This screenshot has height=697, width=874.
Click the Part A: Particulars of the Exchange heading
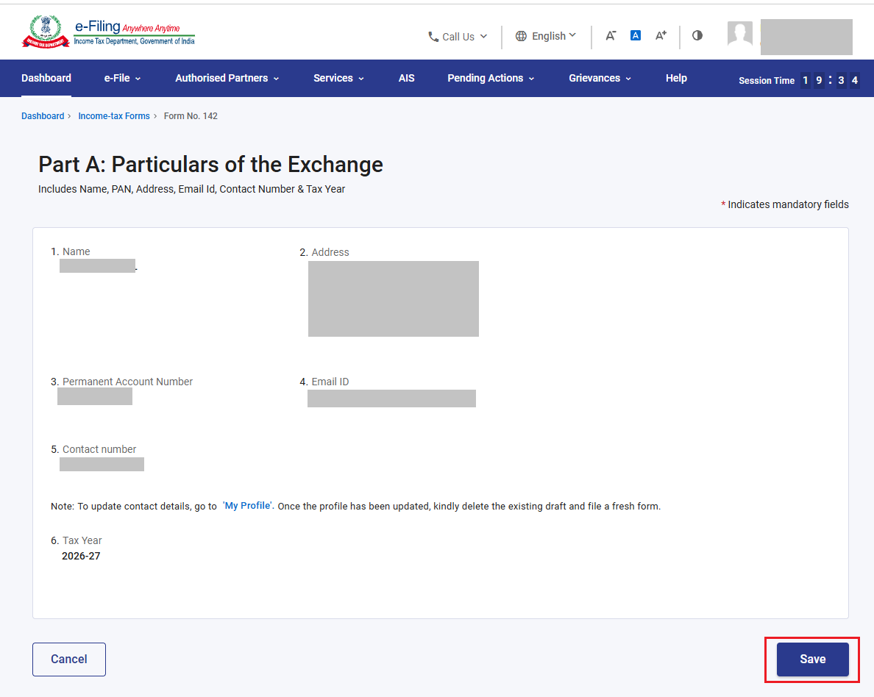(210, 165)
